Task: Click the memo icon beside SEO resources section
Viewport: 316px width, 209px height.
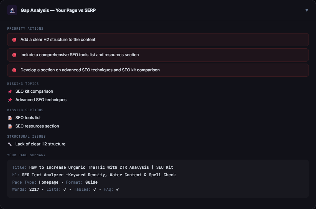Action: [x=9, y=126]
